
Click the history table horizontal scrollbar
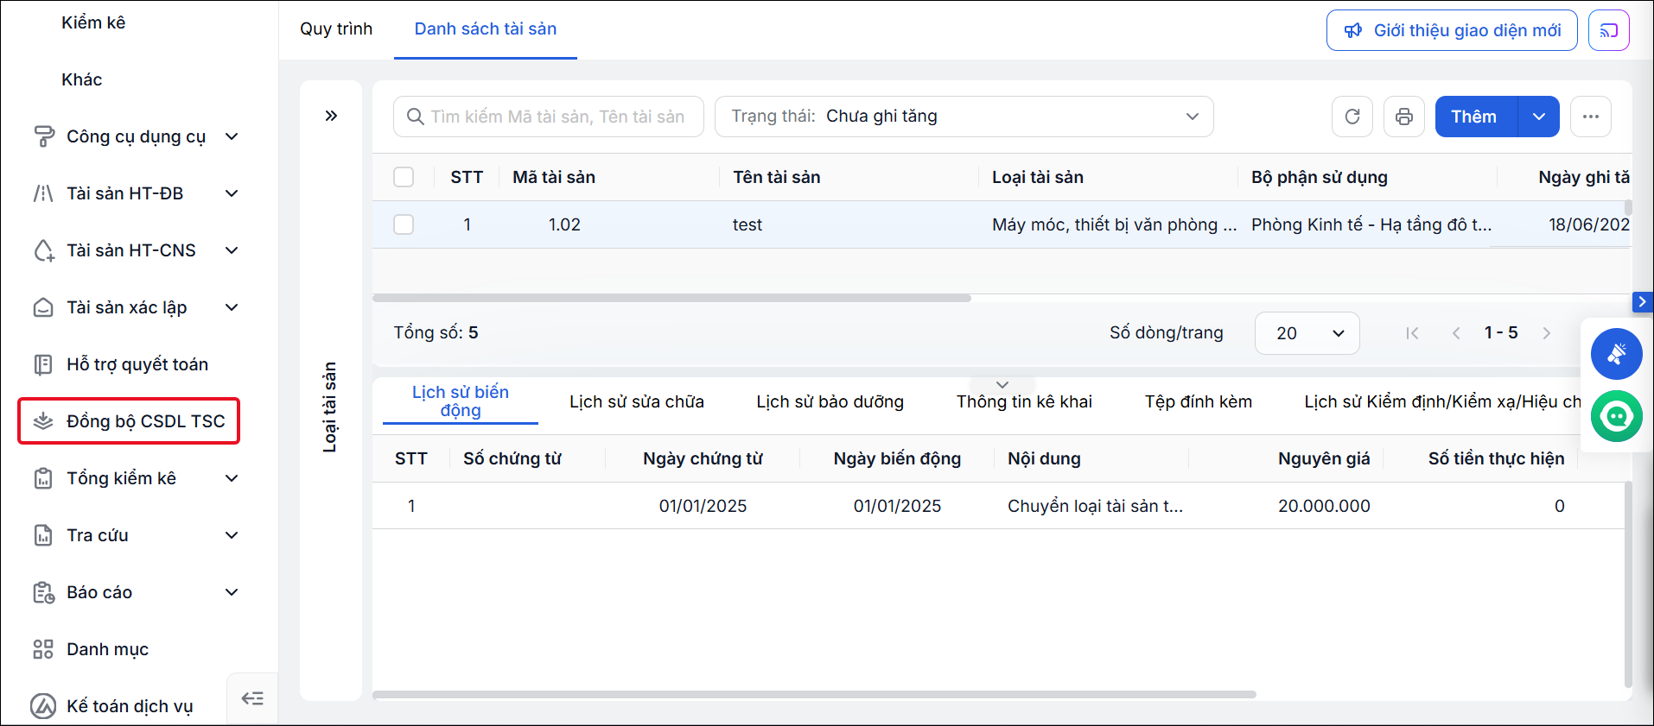pyautogui.click(x=814, y=694)
